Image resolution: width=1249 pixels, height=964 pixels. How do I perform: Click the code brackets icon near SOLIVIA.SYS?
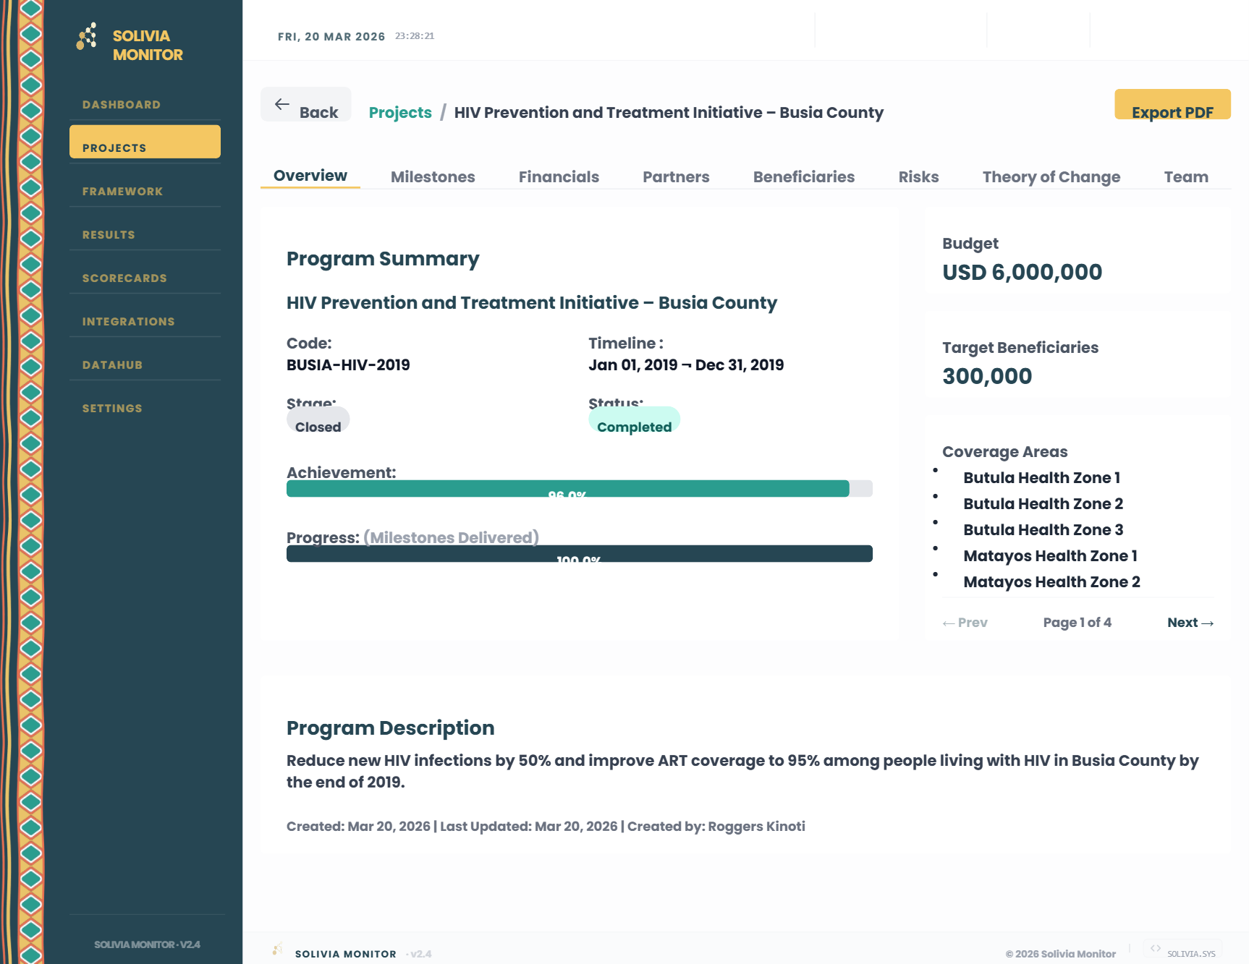pos(1157,948)
